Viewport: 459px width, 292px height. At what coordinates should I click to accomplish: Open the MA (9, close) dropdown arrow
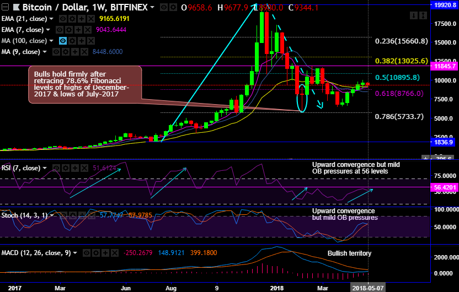[x=45, y=52]
